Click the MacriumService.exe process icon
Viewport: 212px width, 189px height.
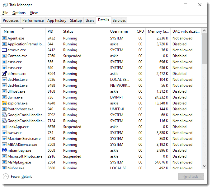(4, 139)
